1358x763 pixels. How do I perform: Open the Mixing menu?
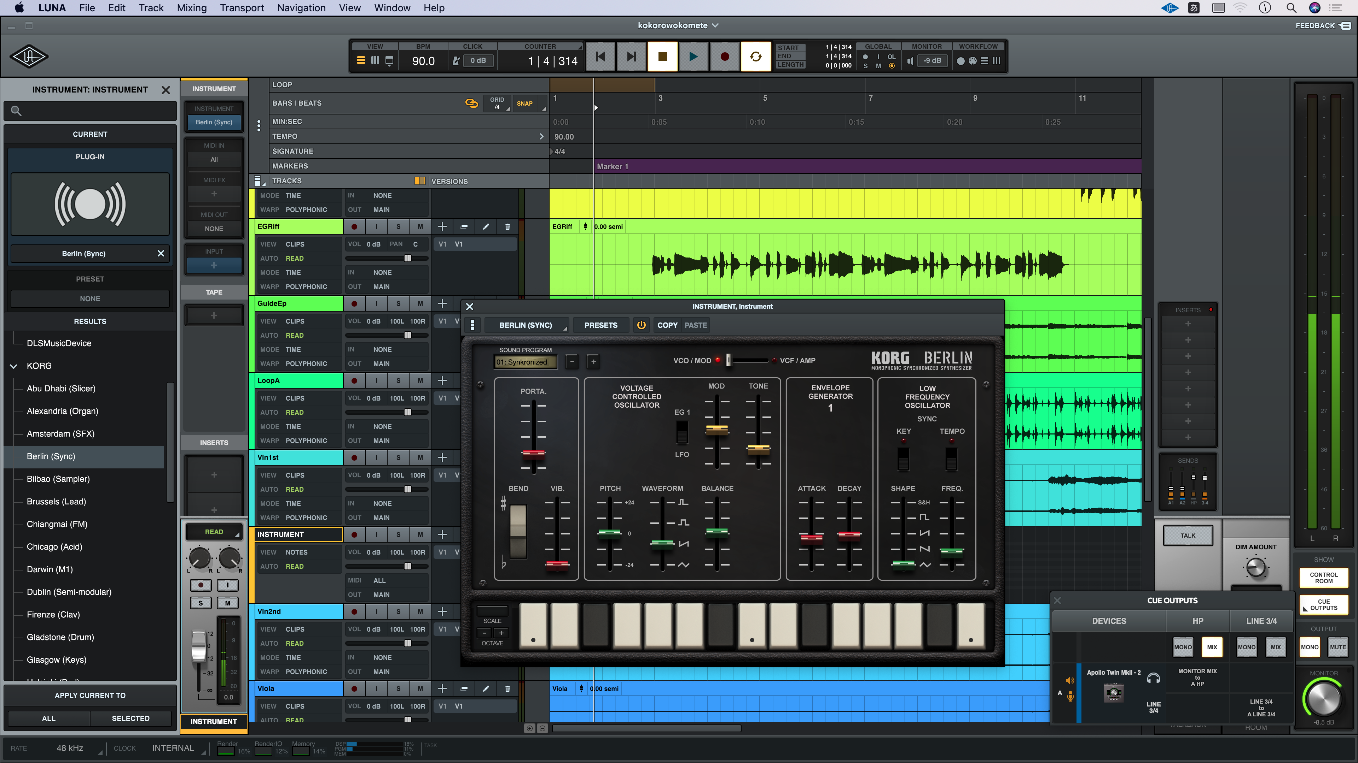(192, 8)
